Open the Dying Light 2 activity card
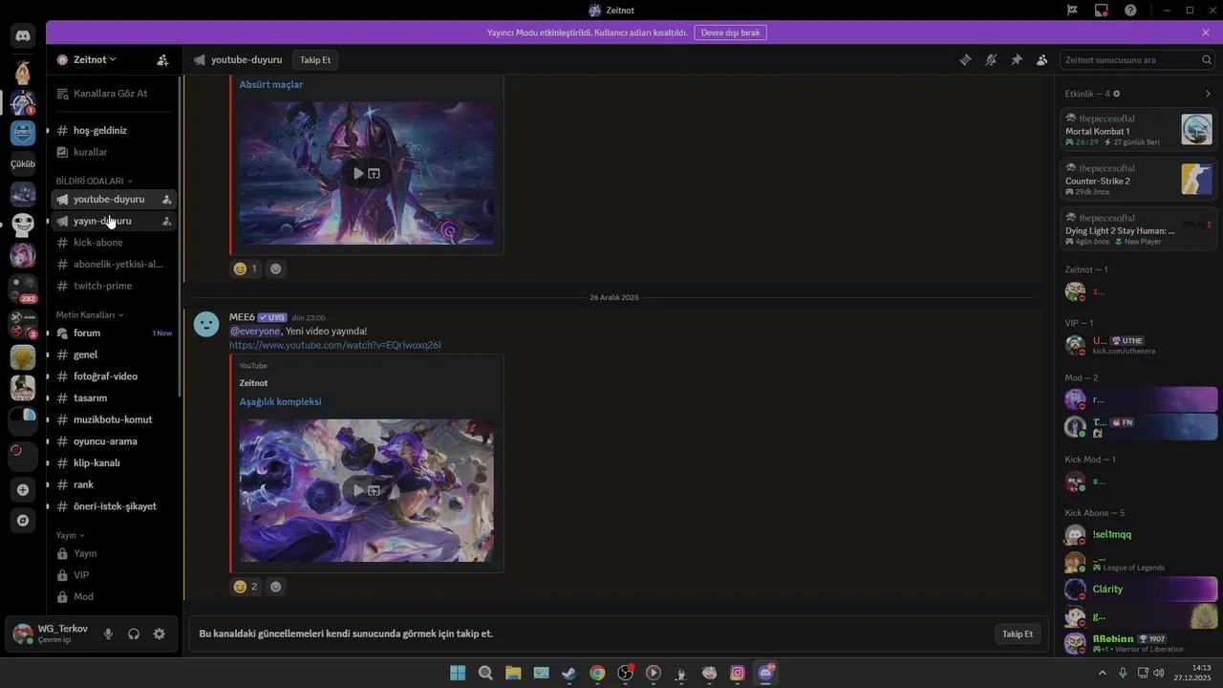 click(1139, 228)
